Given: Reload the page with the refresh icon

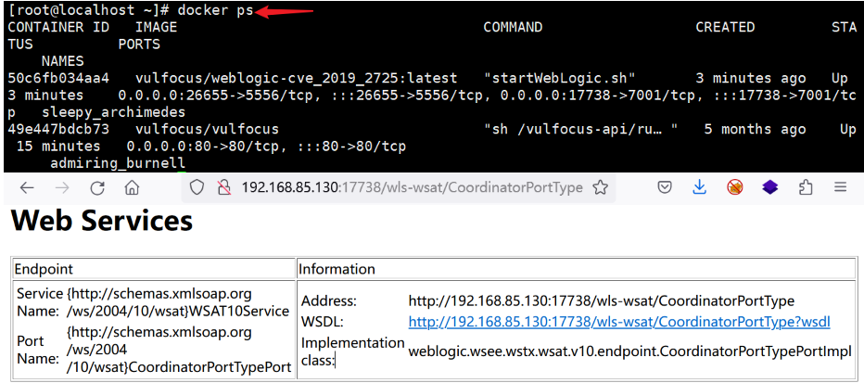Looking at the screenshot, I should pyautogui.click(x=97, y=188).
